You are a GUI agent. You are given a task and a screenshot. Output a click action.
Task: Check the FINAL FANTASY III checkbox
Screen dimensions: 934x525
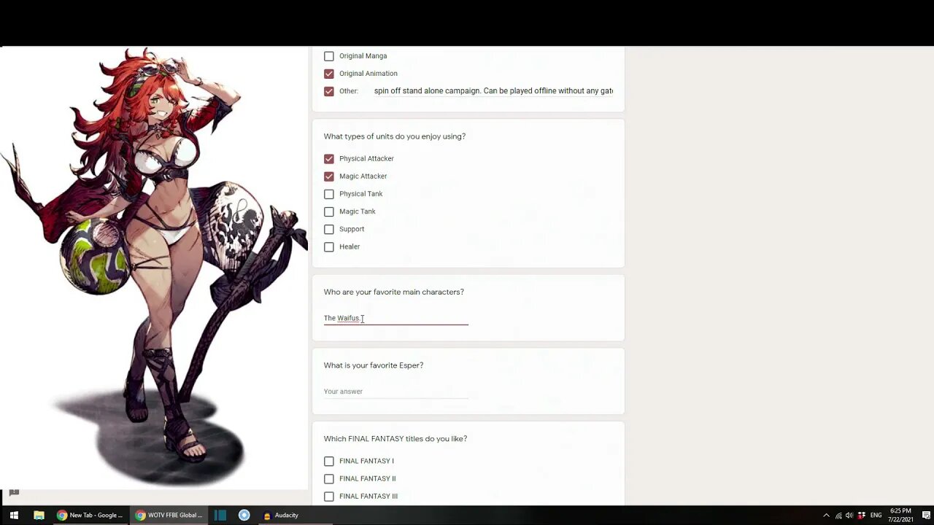(329, 496)
